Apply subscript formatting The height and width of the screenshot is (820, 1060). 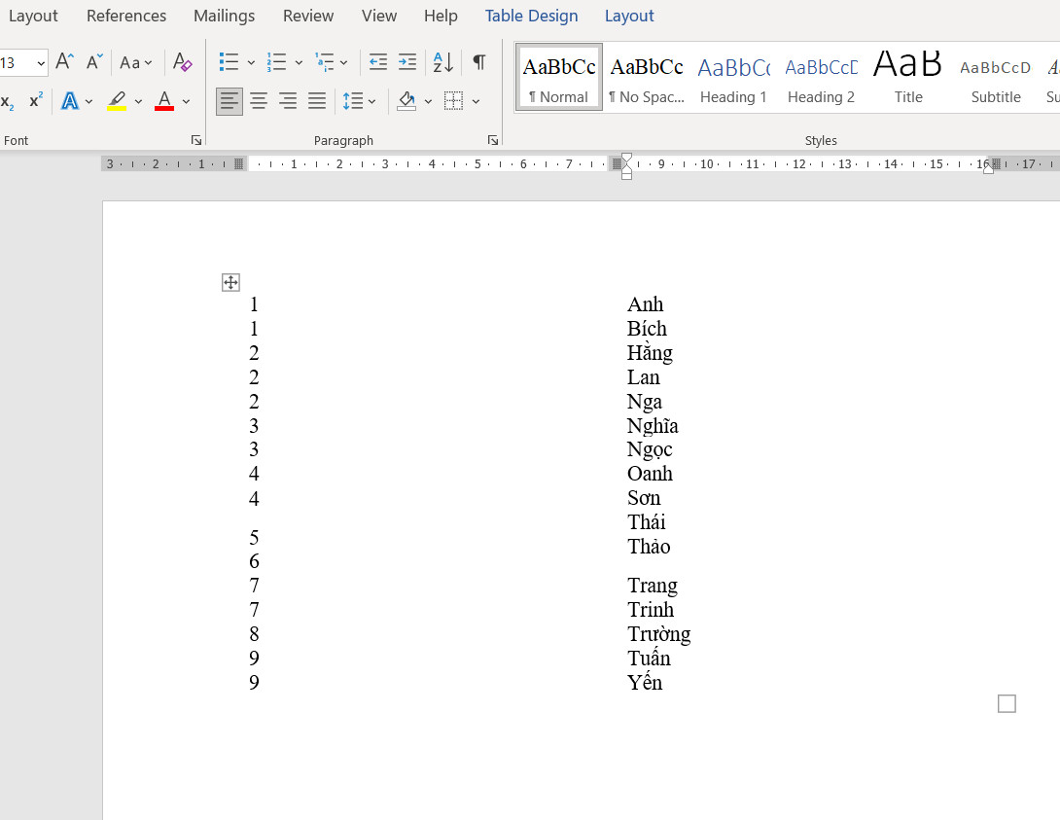click(x=8, y=101)
